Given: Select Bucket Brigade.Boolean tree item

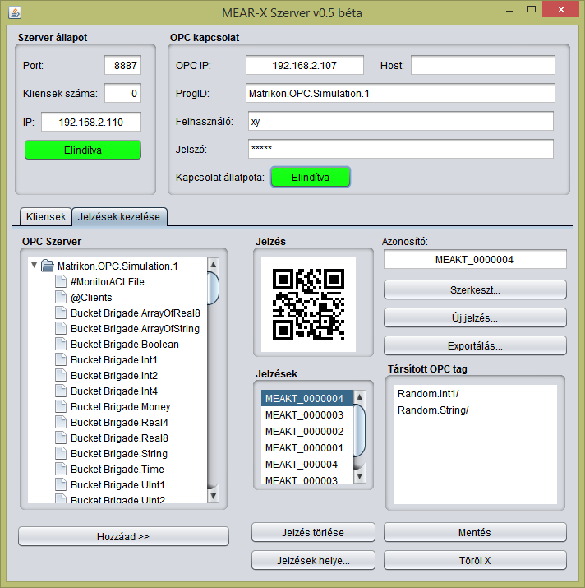Looking at the screenshot, I should [x=124, y=345].
